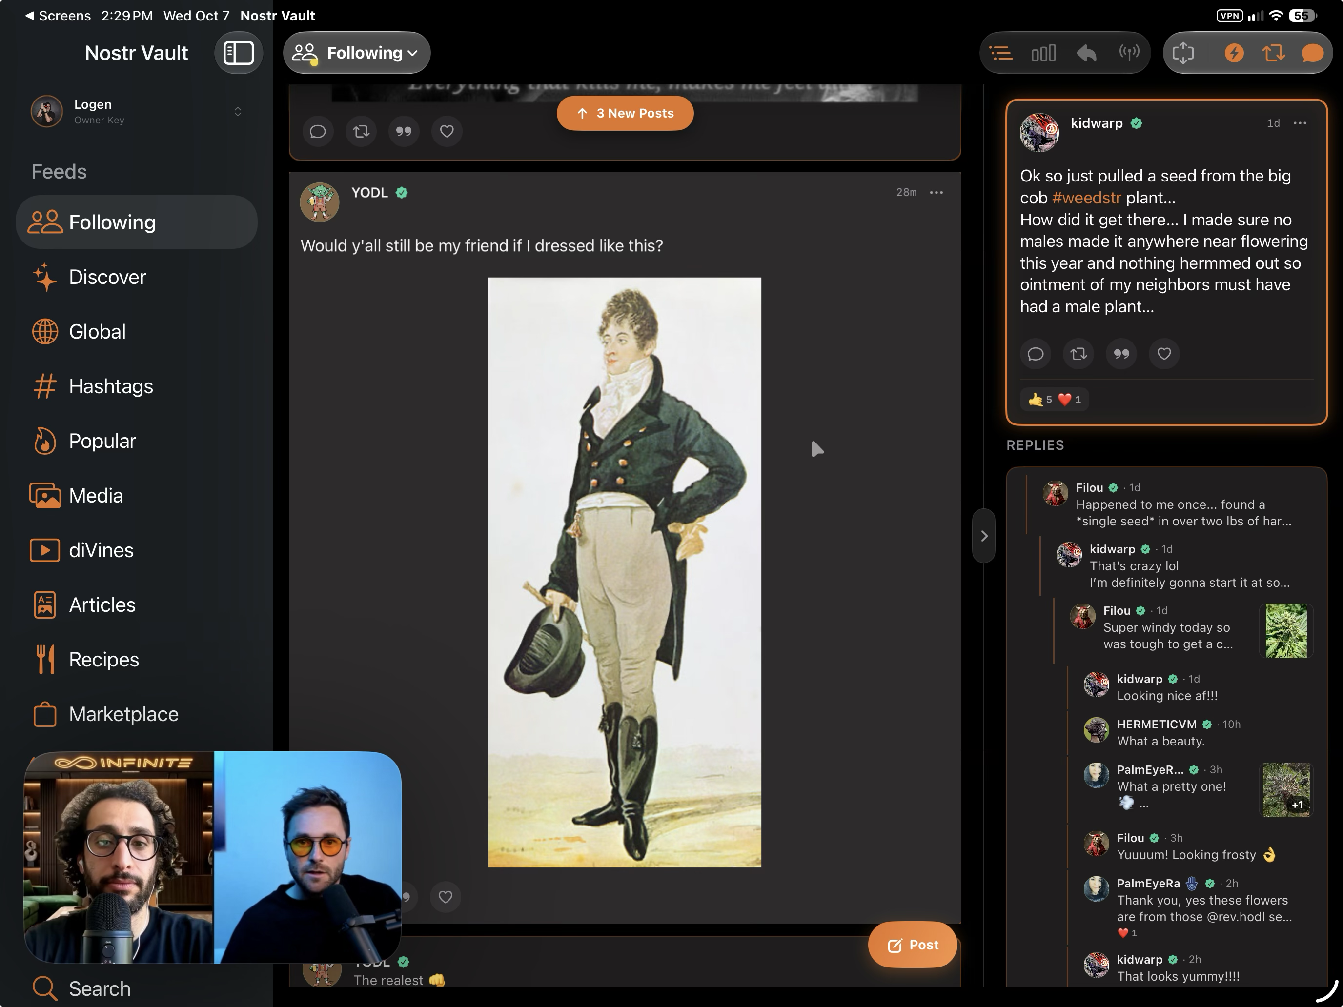Toggle the sidebar panel button

point(238,53)
